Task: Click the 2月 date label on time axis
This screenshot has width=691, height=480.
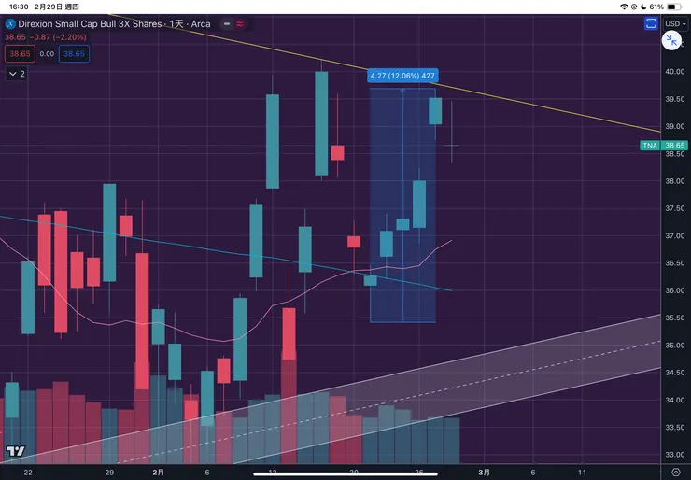Action: click(158, 473)
